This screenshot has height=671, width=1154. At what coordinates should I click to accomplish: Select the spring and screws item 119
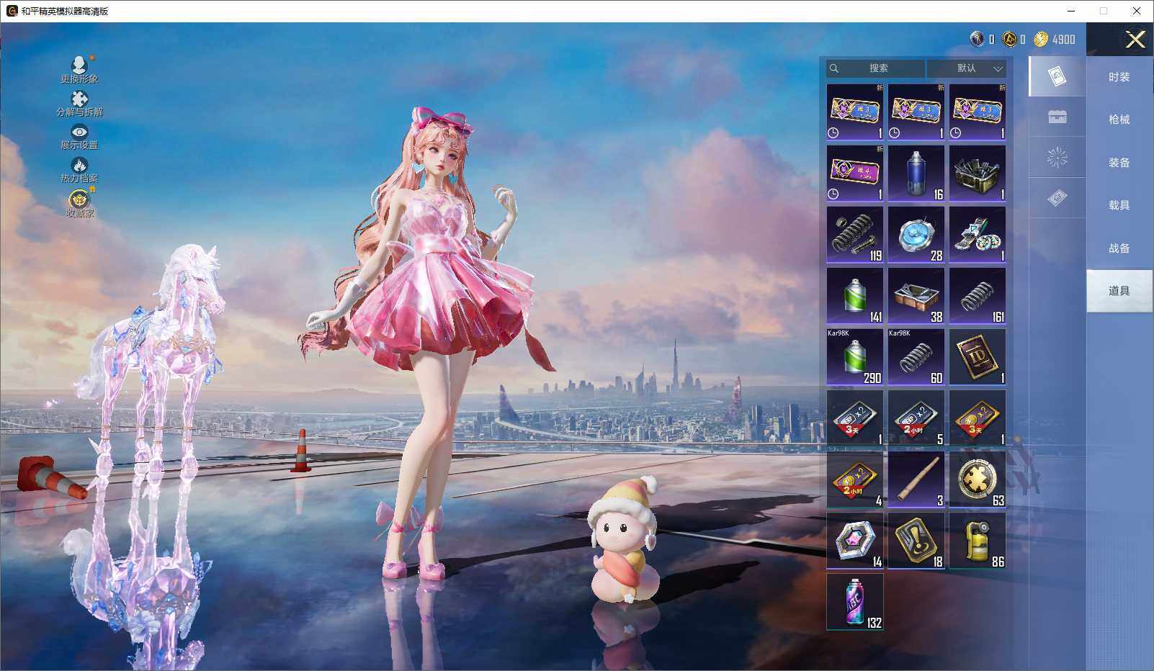855,235
